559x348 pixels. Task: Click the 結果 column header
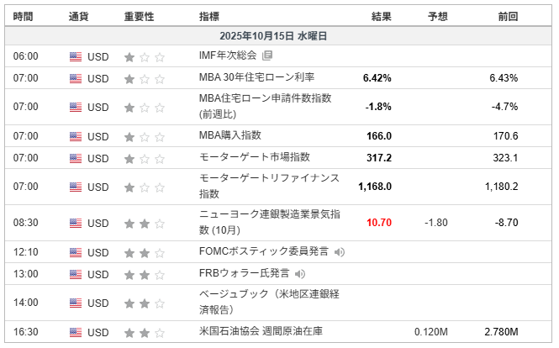381,16
